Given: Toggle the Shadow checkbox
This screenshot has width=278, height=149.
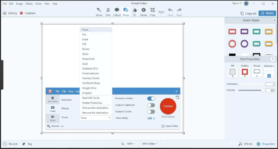Looking at the screenshot, I should click(269, 76).
